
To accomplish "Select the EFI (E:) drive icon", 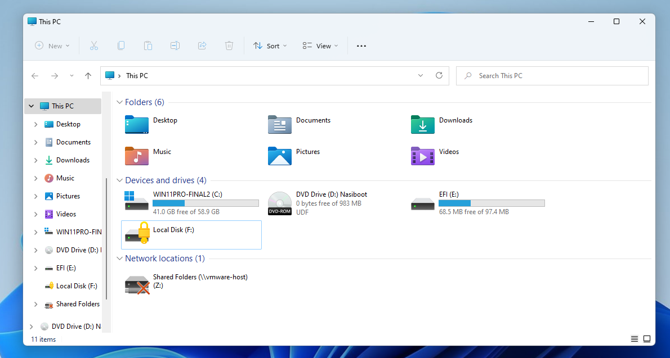I will [x=423, y=204].
